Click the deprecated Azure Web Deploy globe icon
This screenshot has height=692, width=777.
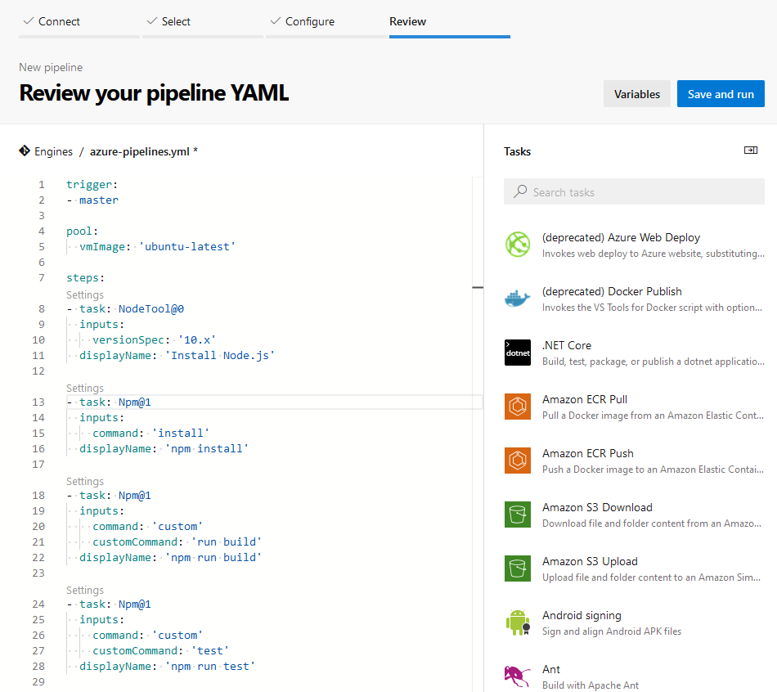click(517, 244)
